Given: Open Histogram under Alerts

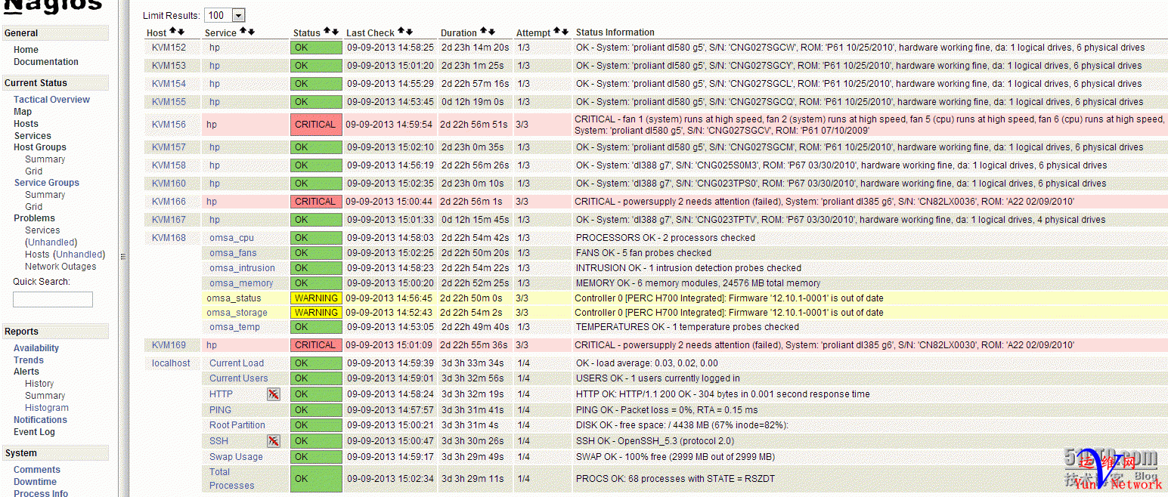Looking at the screenshot, I should point(47,408).
